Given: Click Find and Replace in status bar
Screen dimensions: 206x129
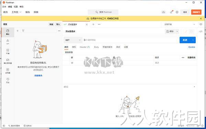Looking at the screenshot, I should click(14, 126).
